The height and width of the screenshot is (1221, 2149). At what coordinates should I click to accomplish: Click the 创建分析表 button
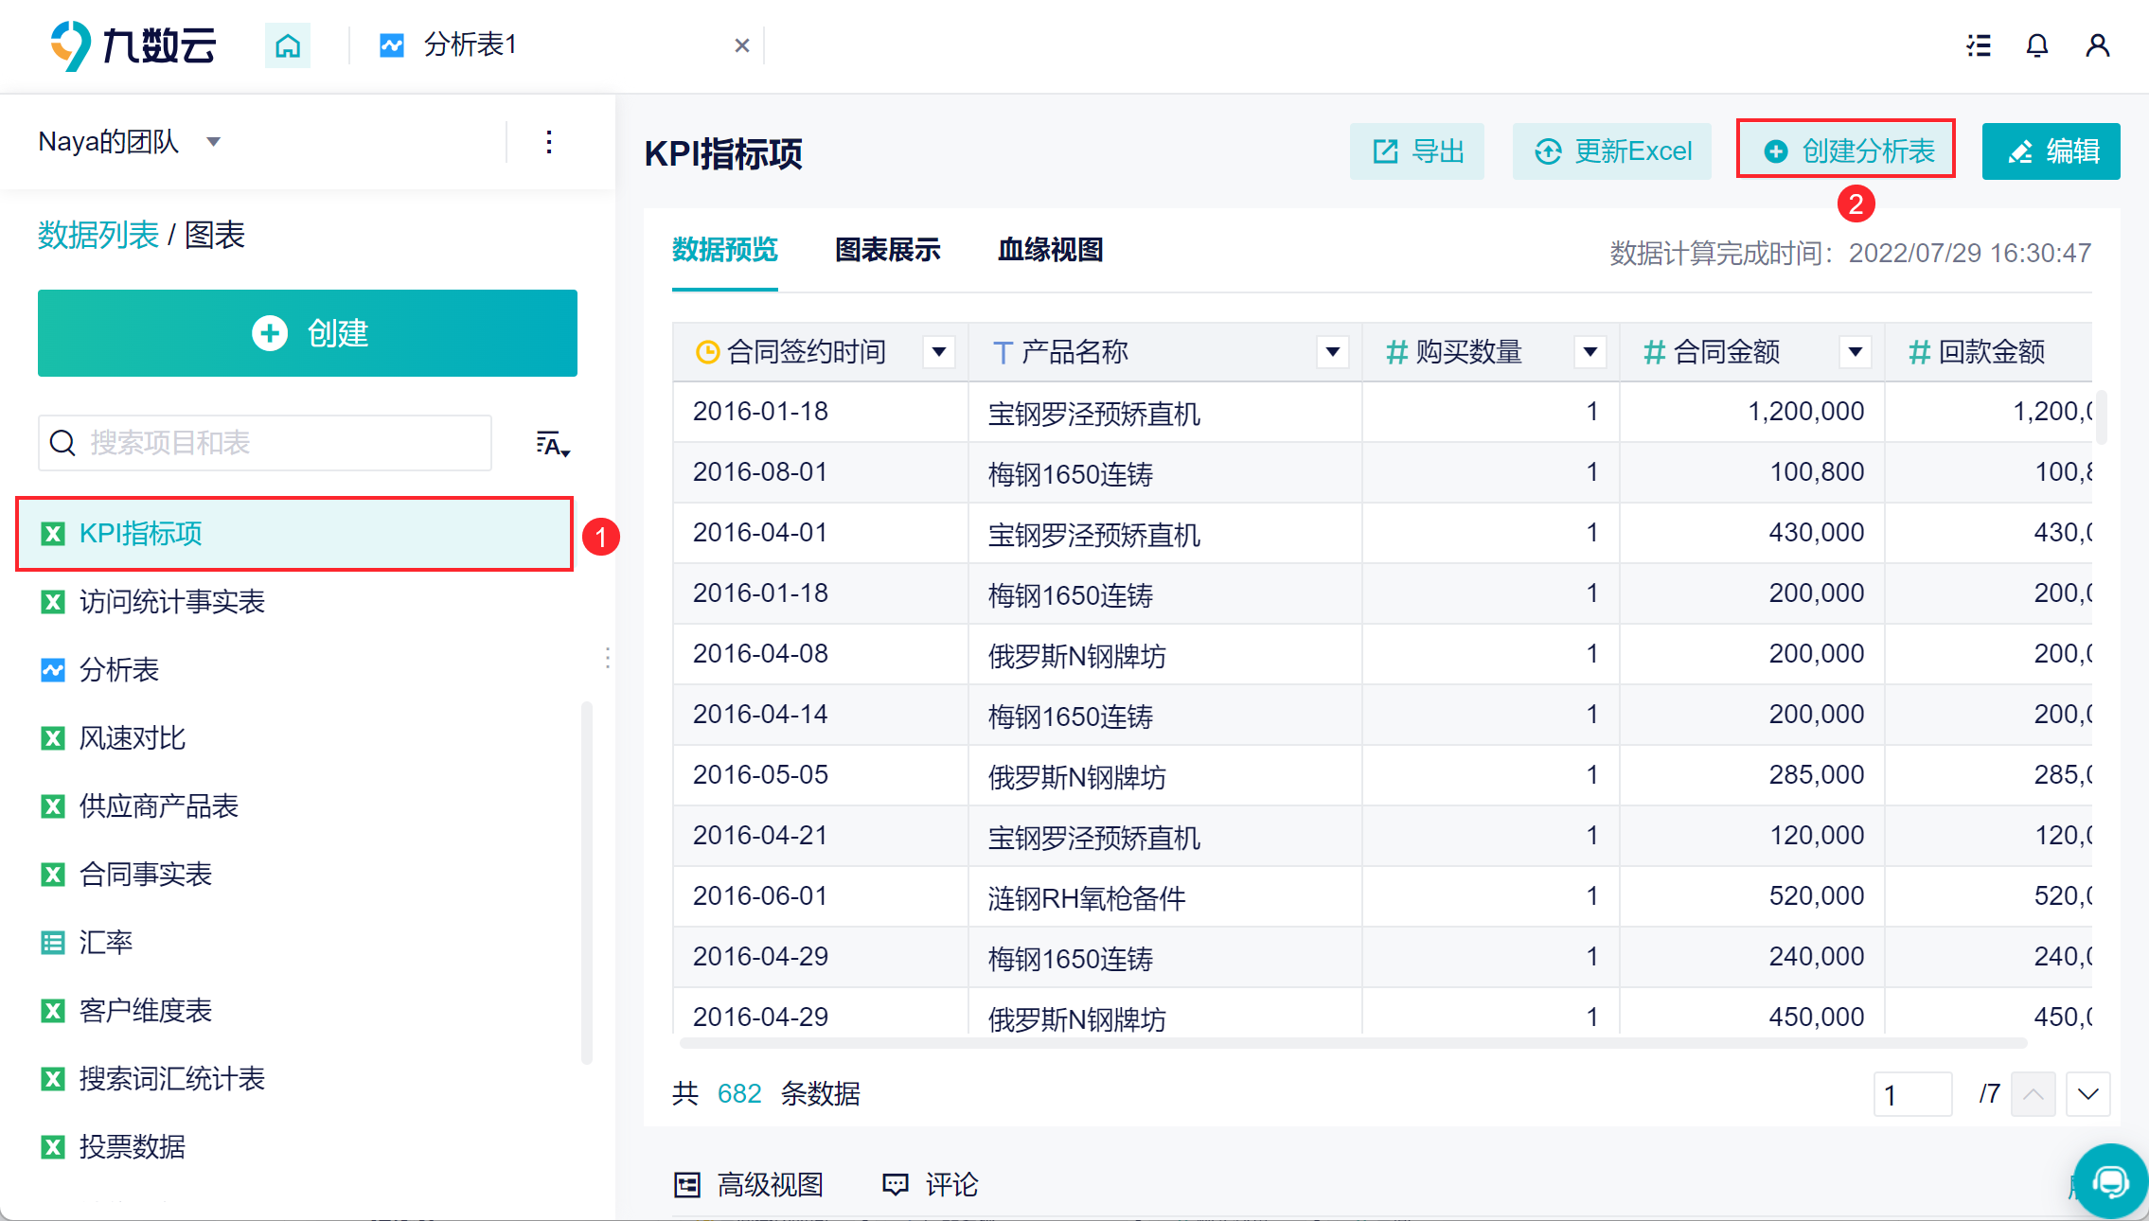(x=1846, y=151)
